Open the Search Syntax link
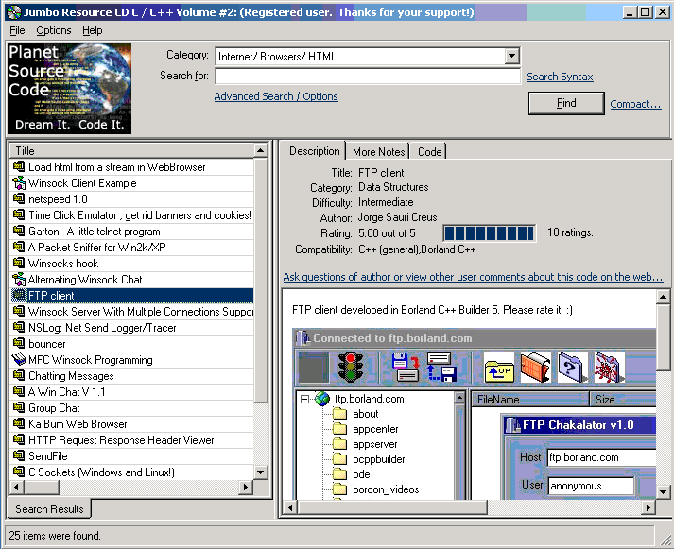The width and height of the screenshot is (674, 549). click(560, 77)
